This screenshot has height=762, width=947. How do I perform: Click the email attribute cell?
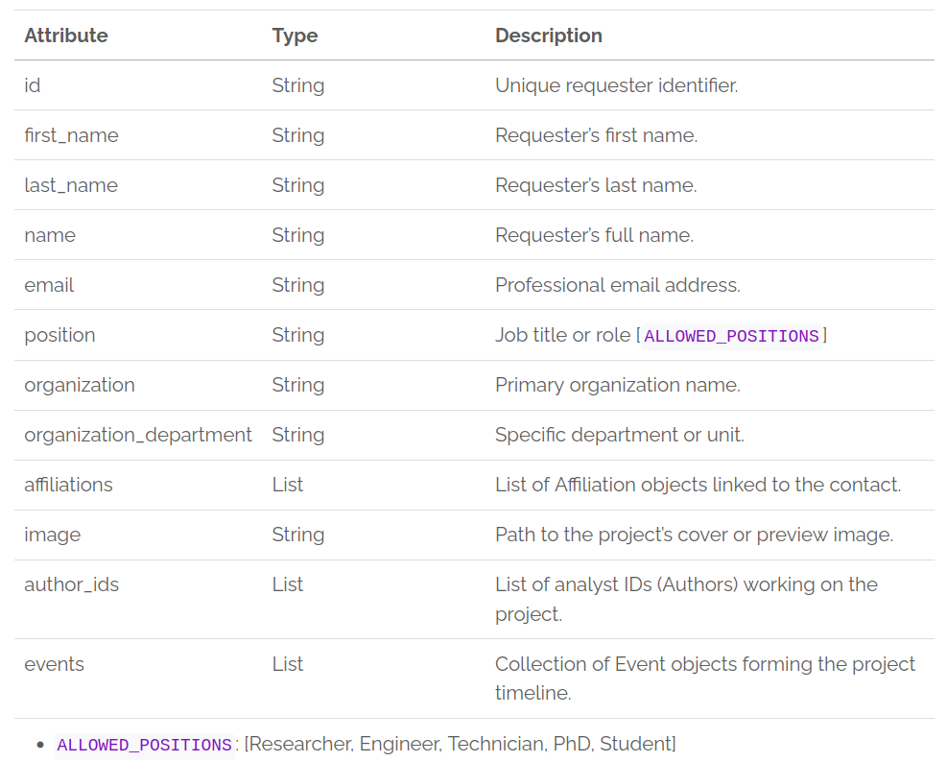coord(49,285)
